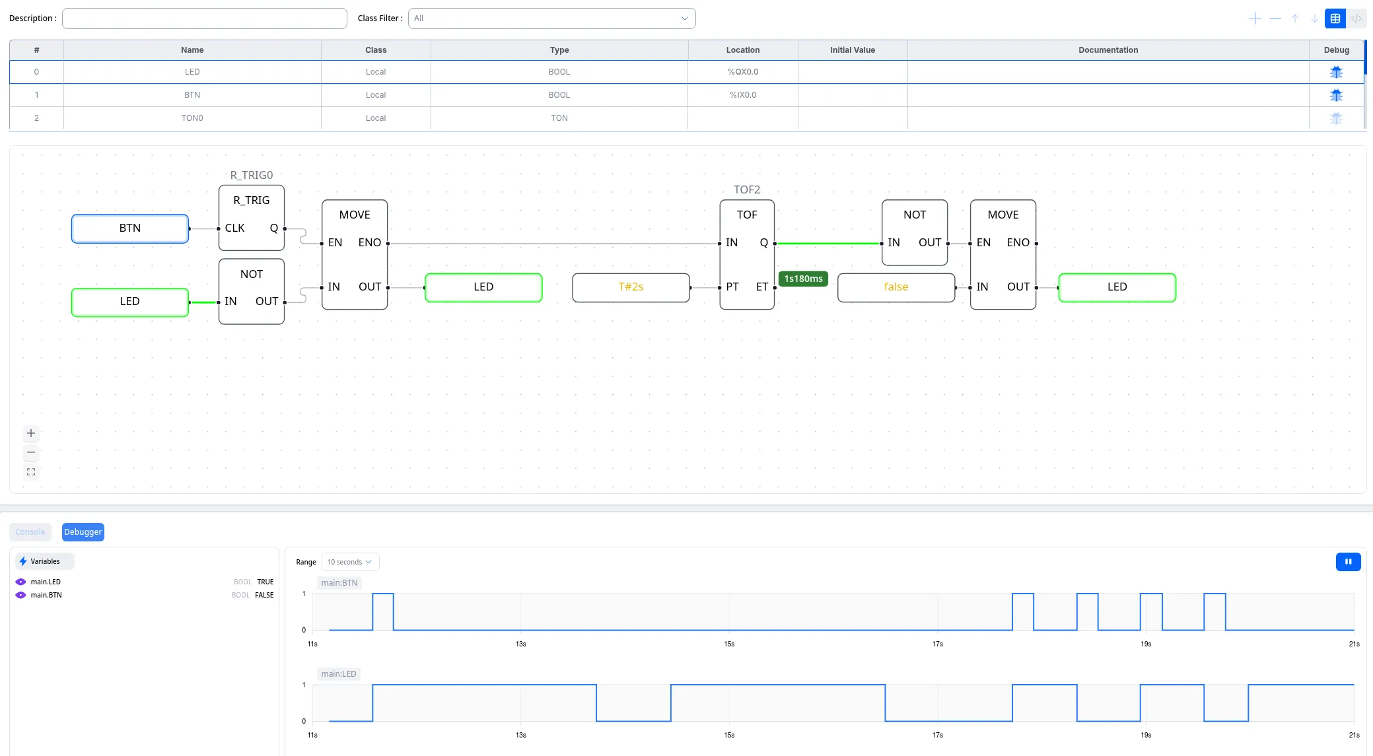This screenshot has width=1373, height=756.
Task: Move variable up with arrow icon
Action: coord(1295,18)
